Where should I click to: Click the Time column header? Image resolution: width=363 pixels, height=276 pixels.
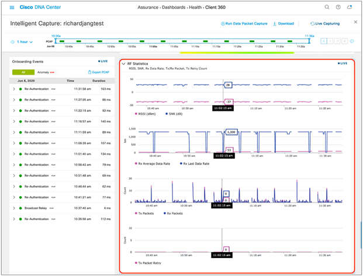pos(70,81)
